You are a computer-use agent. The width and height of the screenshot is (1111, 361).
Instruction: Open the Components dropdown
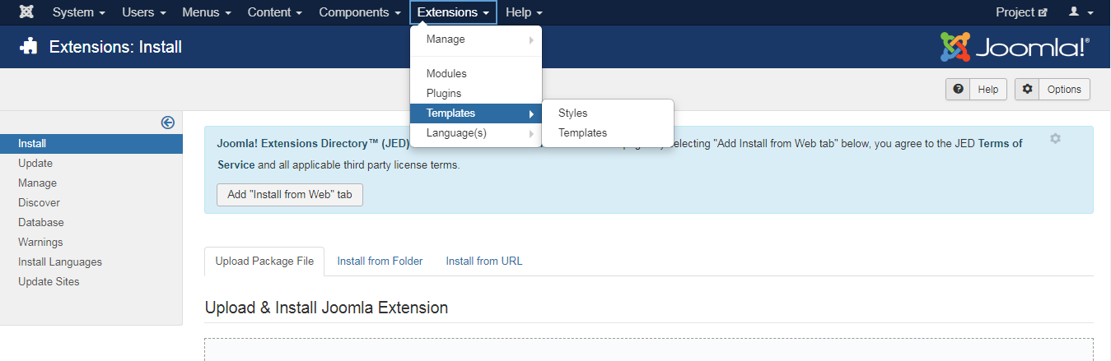[360, 12]
